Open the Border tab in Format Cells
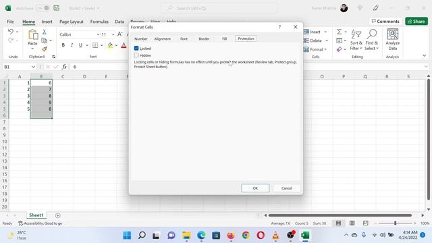The width and height of the screenshot is (432, 243). pos(204,39)
